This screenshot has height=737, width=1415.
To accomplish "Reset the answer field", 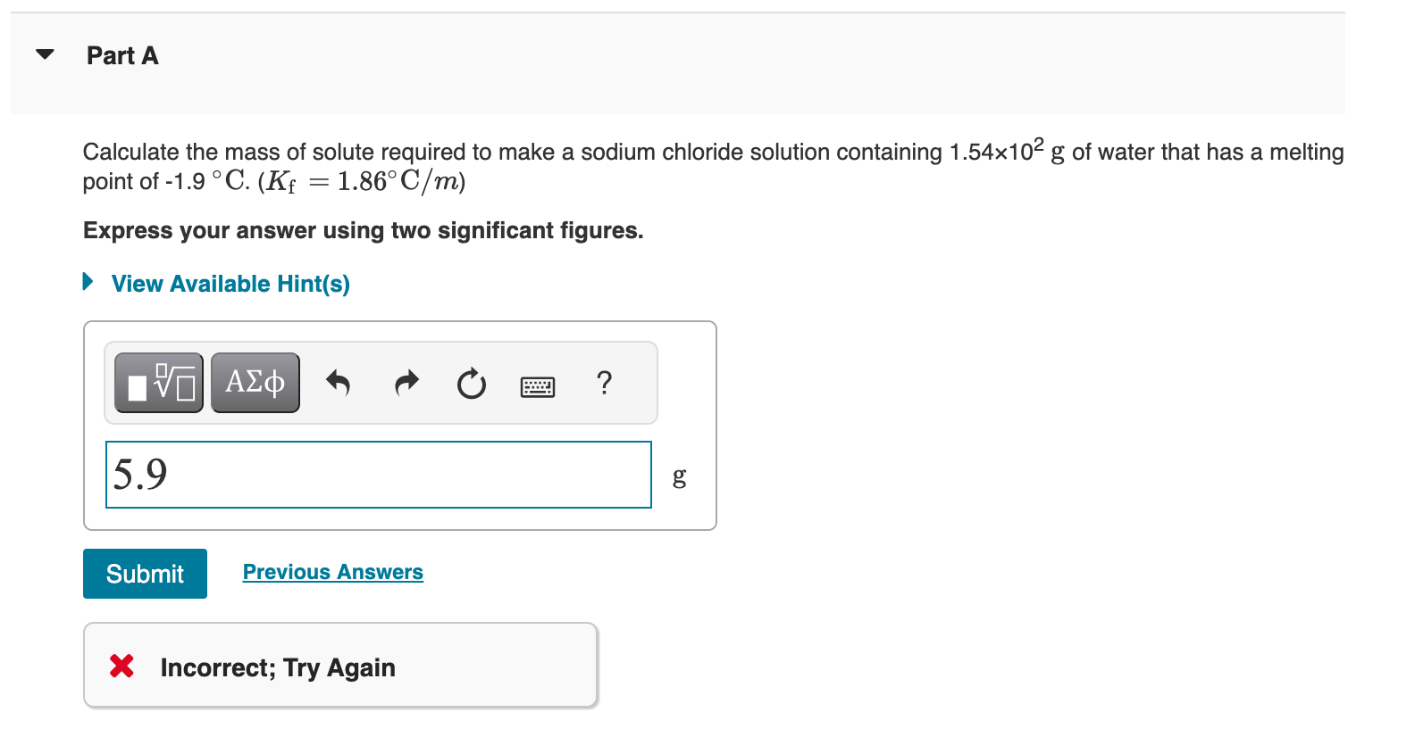I will point(472,384).
